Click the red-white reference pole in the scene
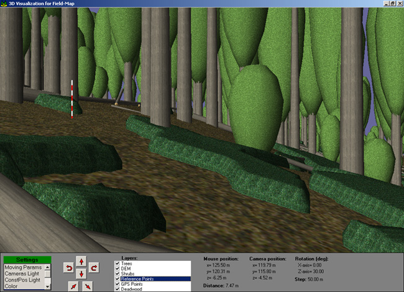 [x=72, y=98]
